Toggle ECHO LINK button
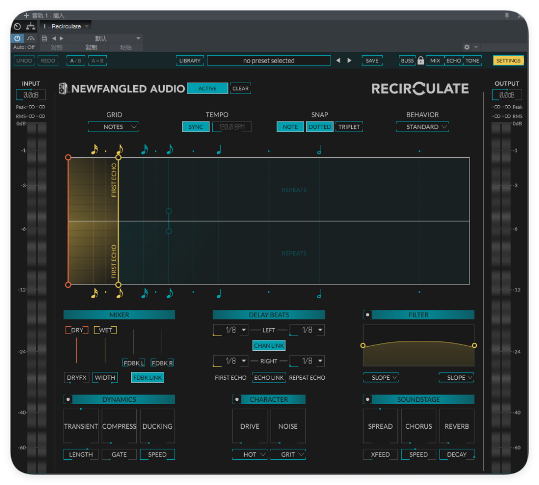Viewport: 539px width, 485px height. point(269,378)
